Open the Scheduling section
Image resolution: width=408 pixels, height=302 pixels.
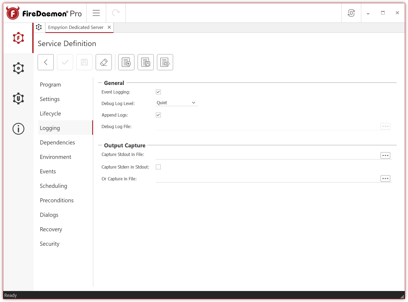(65, 186)
